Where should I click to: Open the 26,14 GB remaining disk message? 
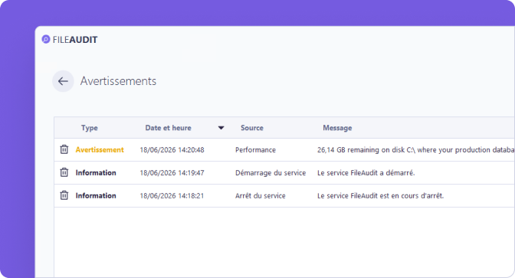416,150
